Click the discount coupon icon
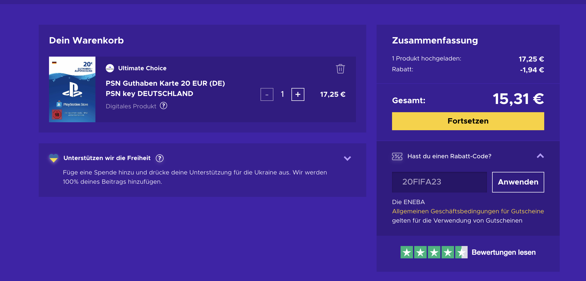 click(x=397, y=156)
